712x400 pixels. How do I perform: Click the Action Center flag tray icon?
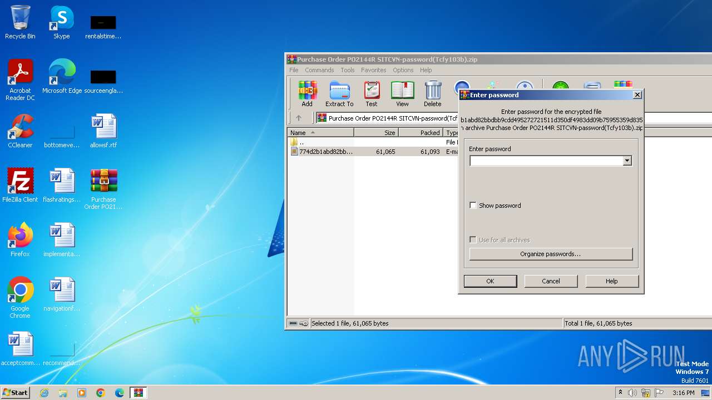659,393
